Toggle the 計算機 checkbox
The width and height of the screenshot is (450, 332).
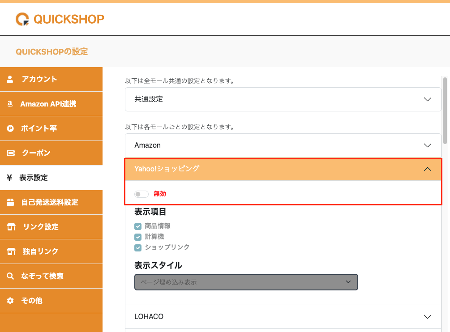pyautogui.click(x=138, y=237)
